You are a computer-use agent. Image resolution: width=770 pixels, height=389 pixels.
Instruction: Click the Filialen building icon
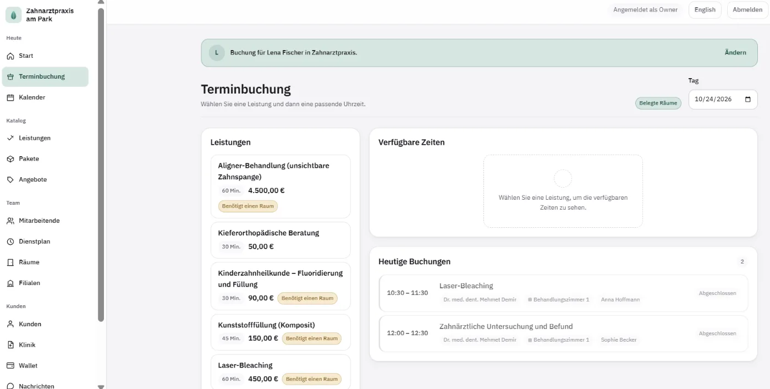tap(10, 283)
